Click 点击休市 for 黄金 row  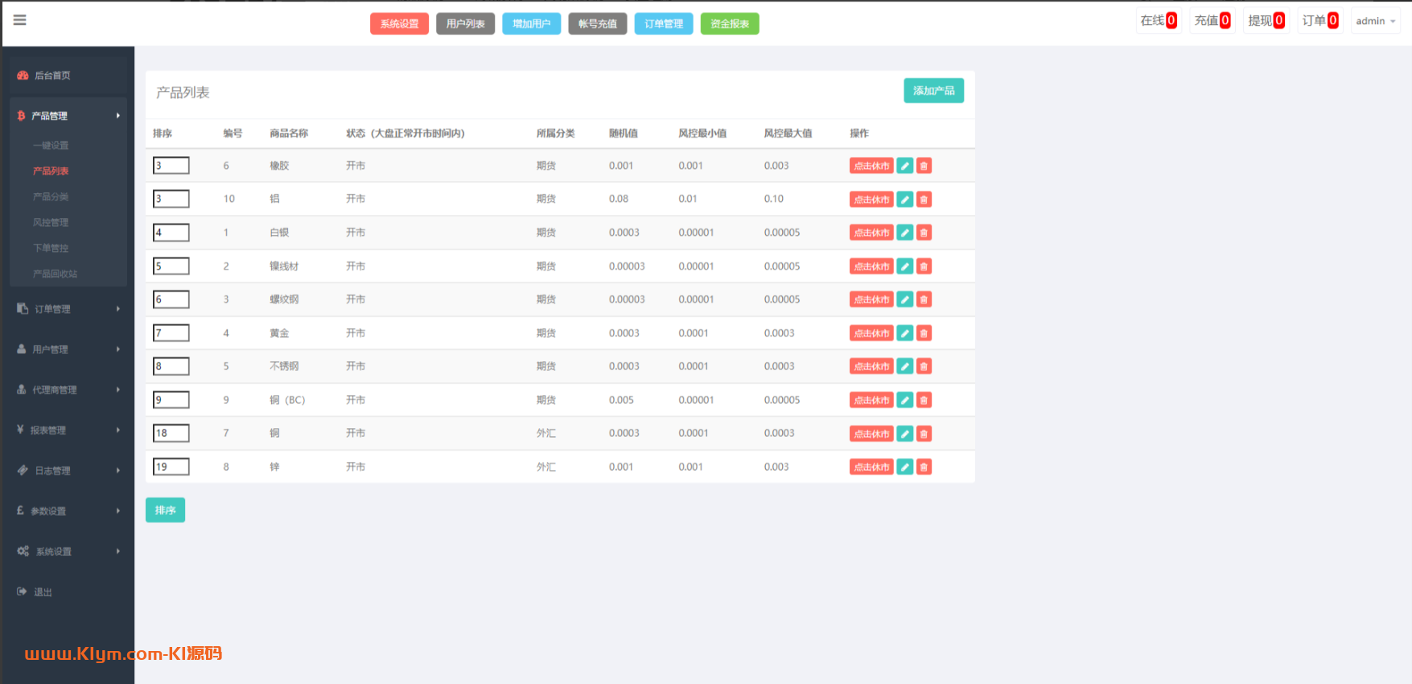pyautogui.click(x=871, y=333)
